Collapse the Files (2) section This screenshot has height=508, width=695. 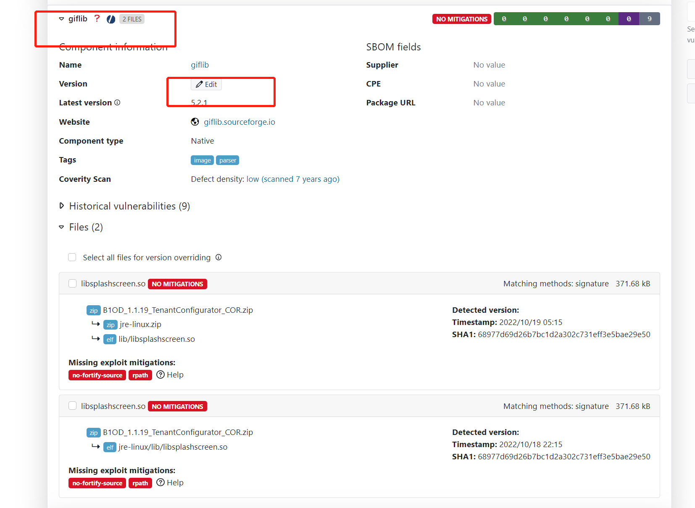tap(62, 227)
